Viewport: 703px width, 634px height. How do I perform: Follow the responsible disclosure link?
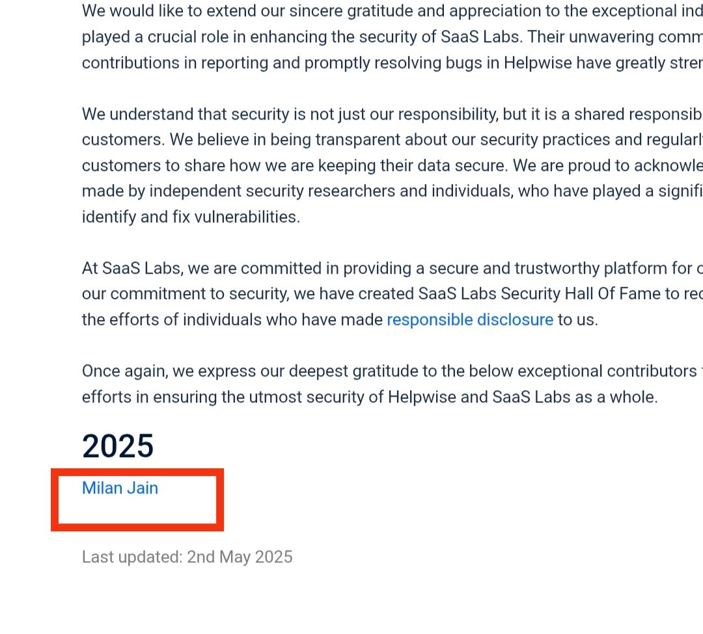[470, 320]
